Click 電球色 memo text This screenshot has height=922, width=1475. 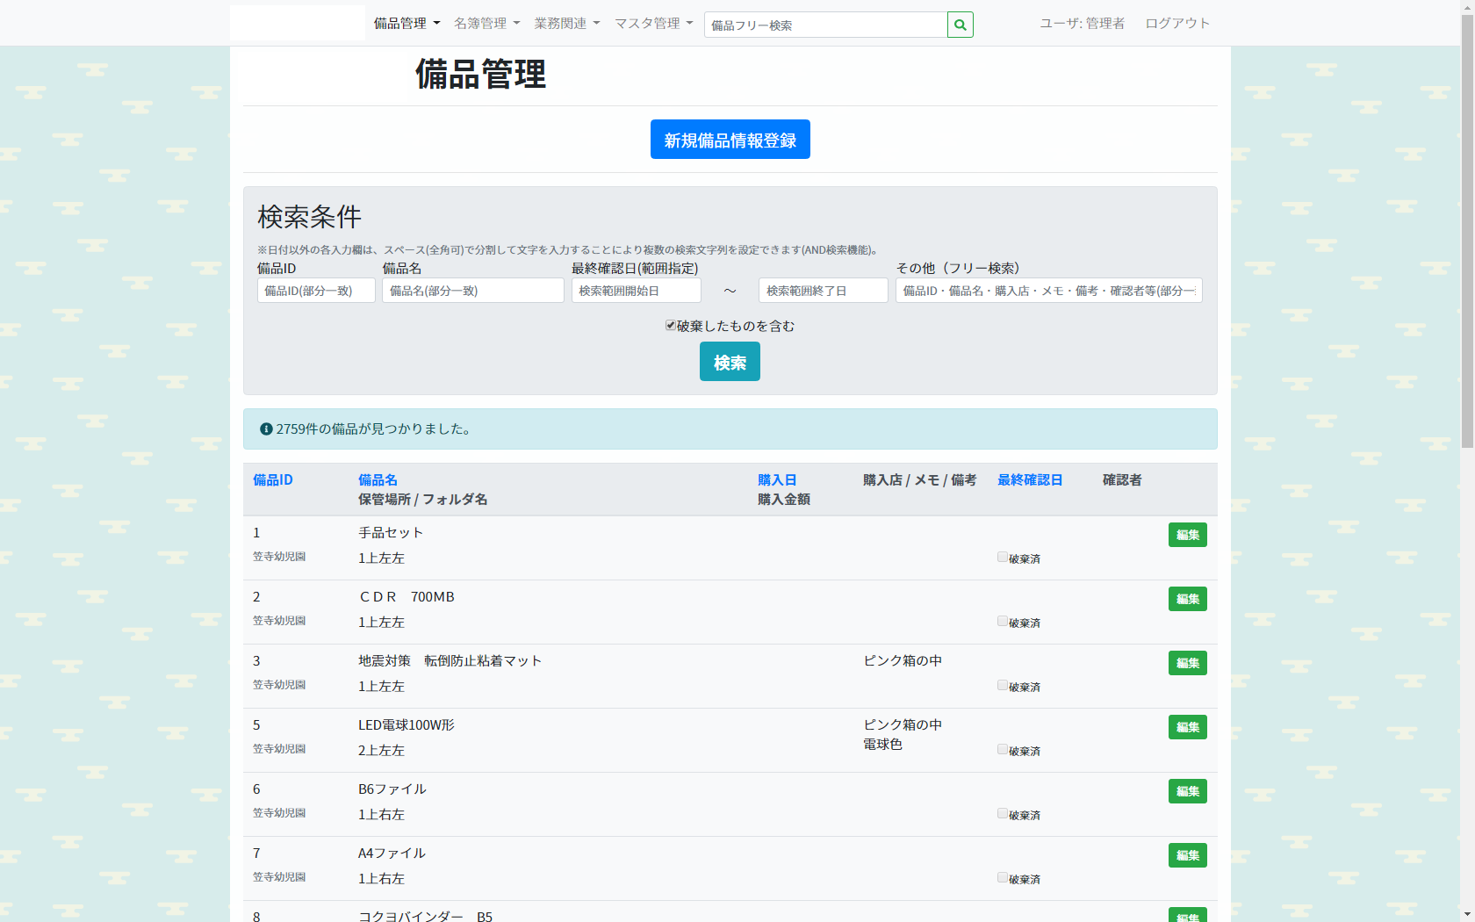pyautogui.click(x=882, y=745)
